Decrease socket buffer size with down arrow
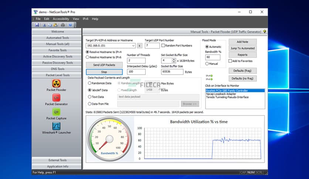Screen dimensions: 309x179 pyautogui.click(x=174, y=62)
